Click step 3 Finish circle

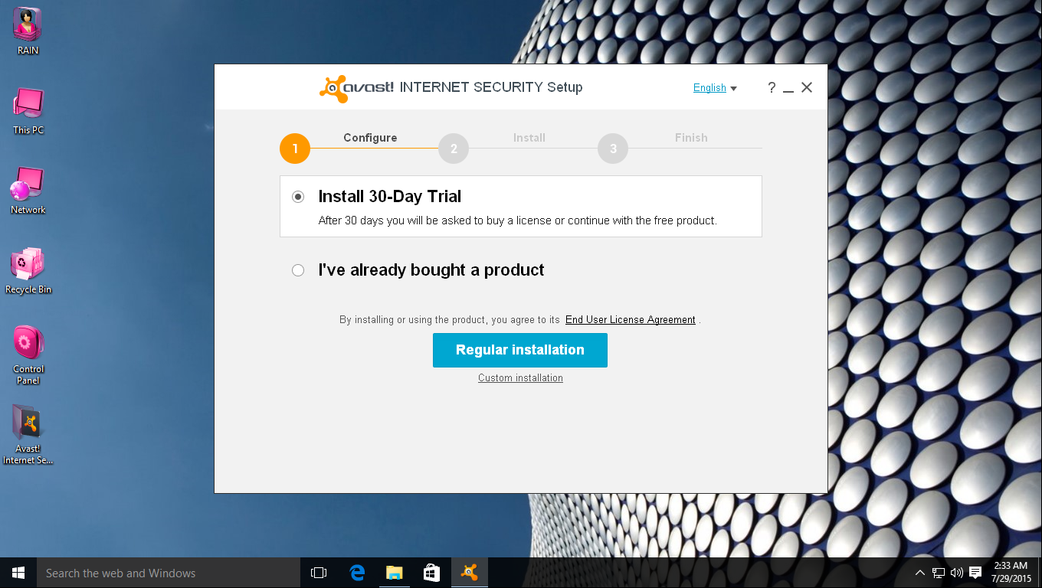(x=613, y=149)
